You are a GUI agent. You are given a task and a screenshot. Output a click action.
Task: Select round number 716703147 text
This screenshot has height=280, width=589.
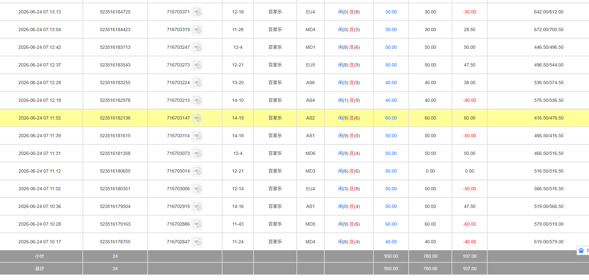(x=178, y=118)
